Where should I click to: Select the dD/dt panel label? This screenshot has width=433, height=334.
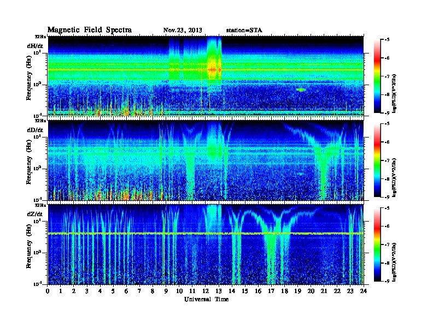[x=35, y=130]
